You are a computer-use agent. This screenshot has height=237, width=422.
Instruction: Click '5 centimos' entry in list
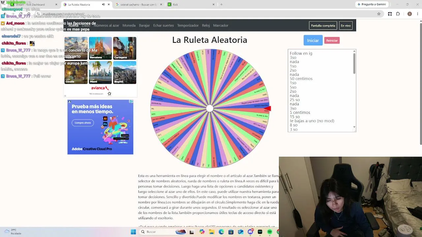[300, 113]
